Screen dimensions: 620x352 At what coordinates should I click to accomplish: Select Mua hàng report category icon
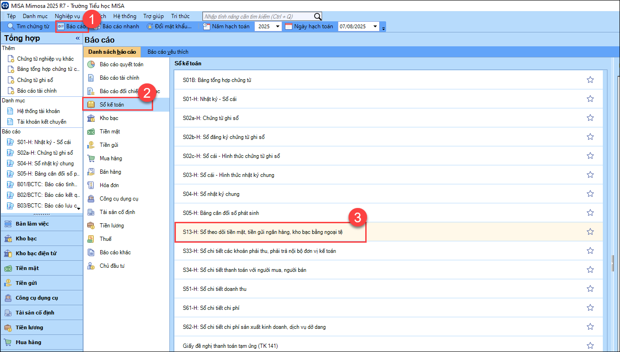(x=91, y=158)
